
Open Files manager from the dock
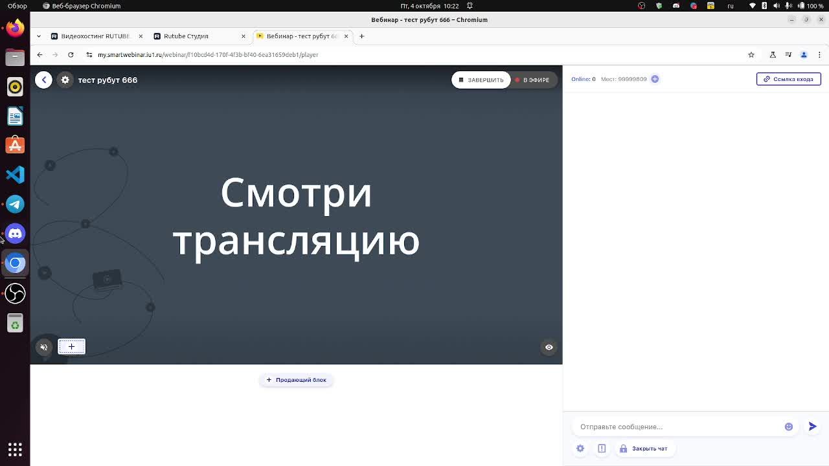pos(15,58)
